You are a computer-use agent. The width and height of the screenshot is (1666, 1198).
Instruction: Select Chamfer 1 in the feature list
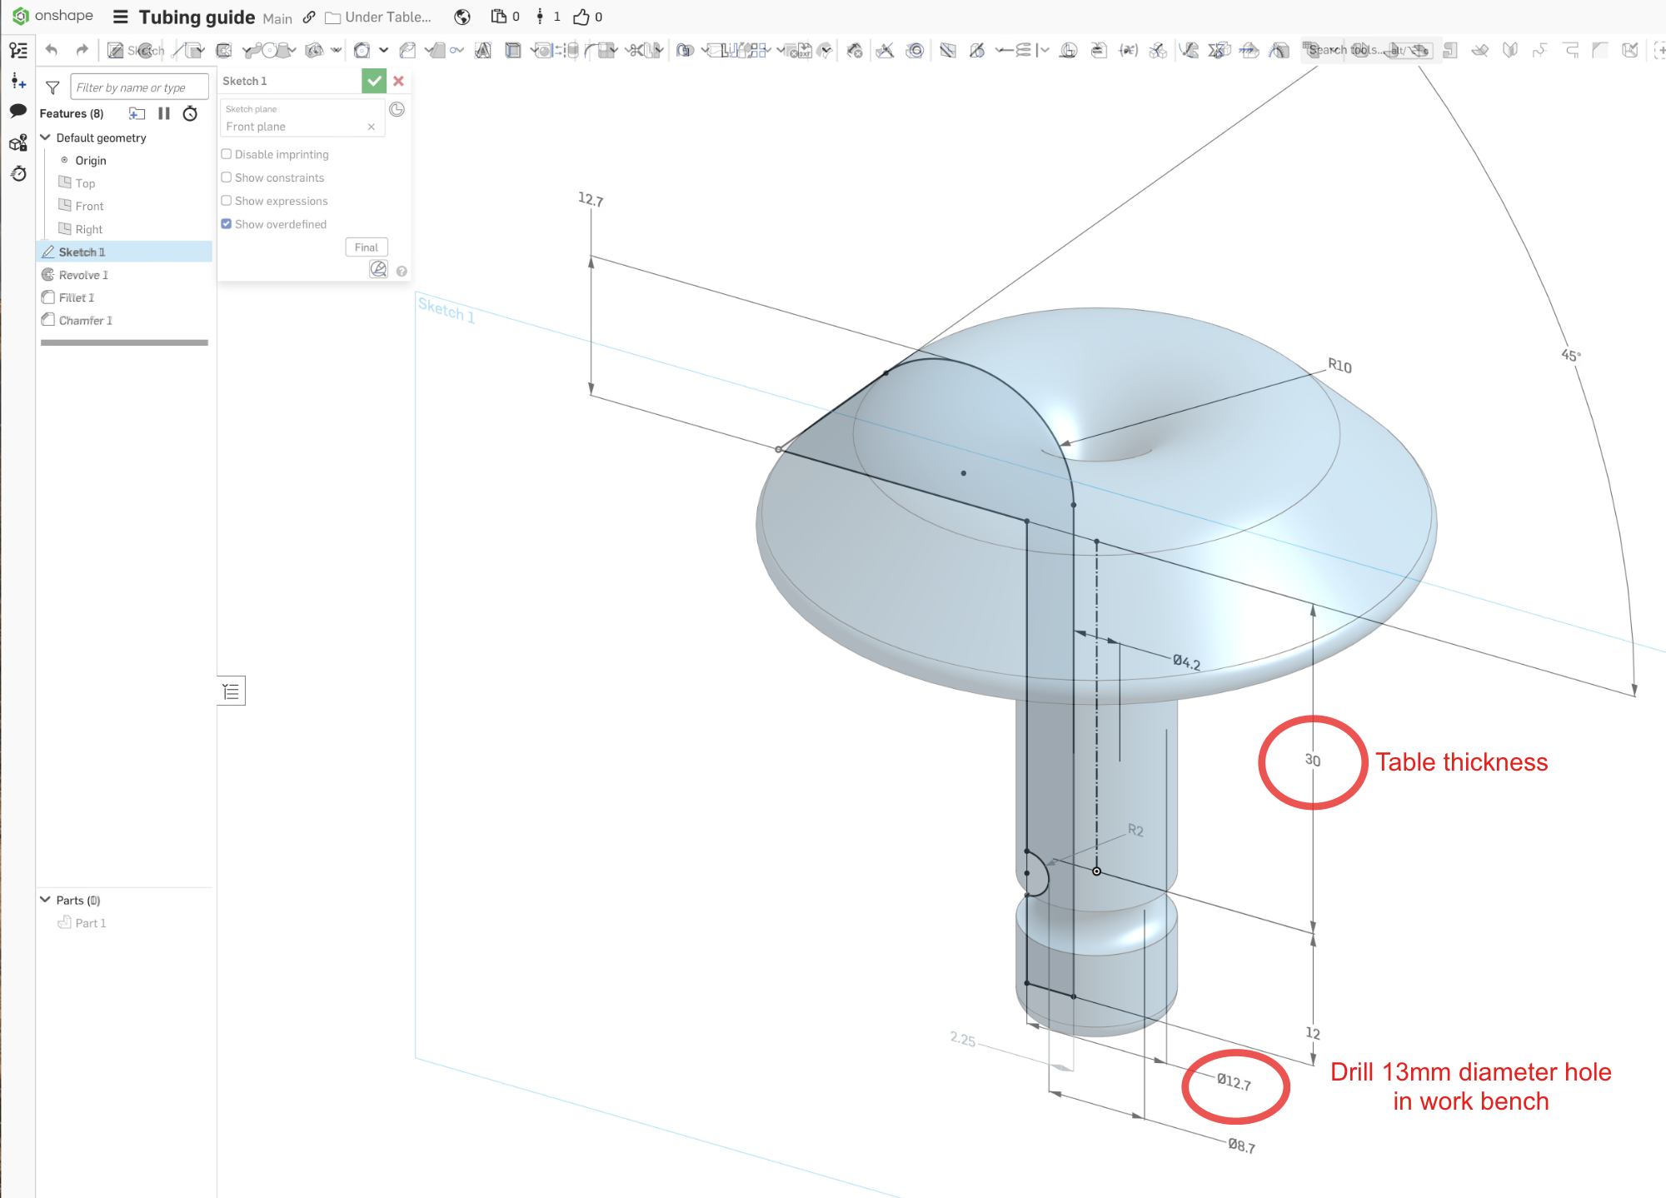125,320
